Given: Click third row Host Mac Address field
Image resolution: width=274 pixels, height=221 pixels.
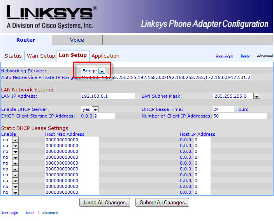Looking at the screenshot, I should 72,151.
